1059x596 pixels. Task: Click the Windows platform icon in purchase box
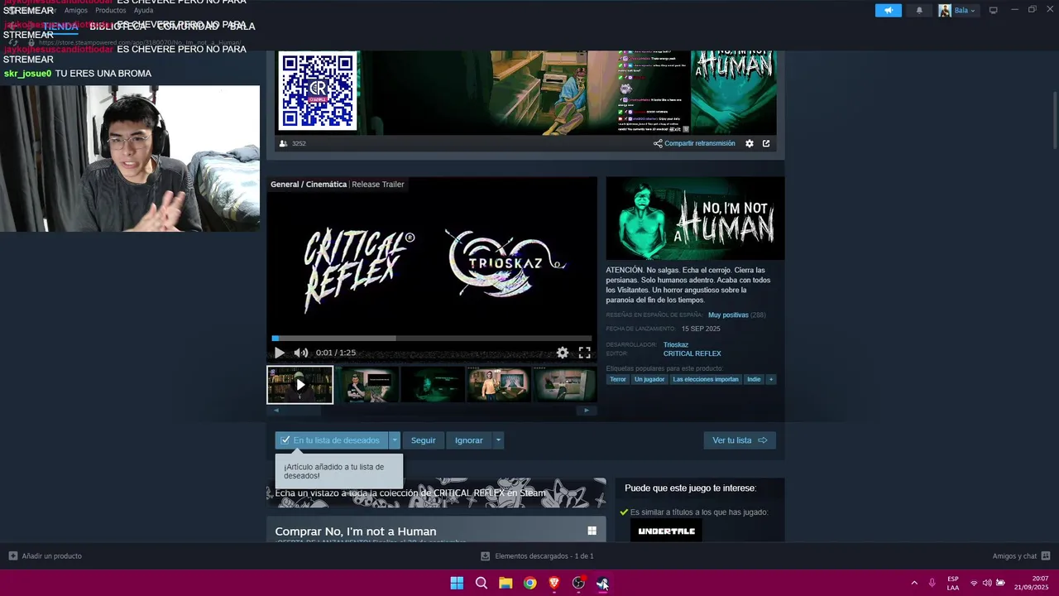tap(592, 531)
